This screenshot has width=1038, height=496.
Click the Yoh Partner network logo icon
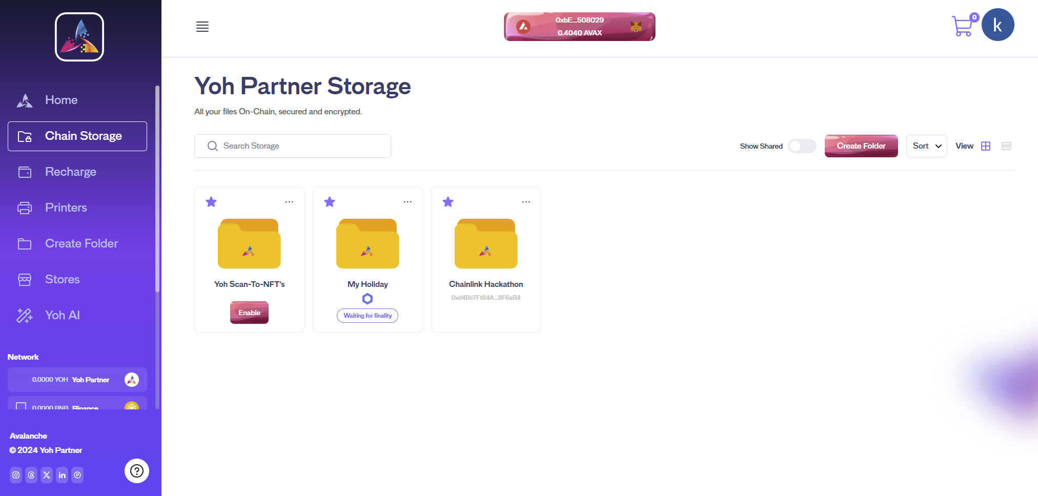coord(132,380)
